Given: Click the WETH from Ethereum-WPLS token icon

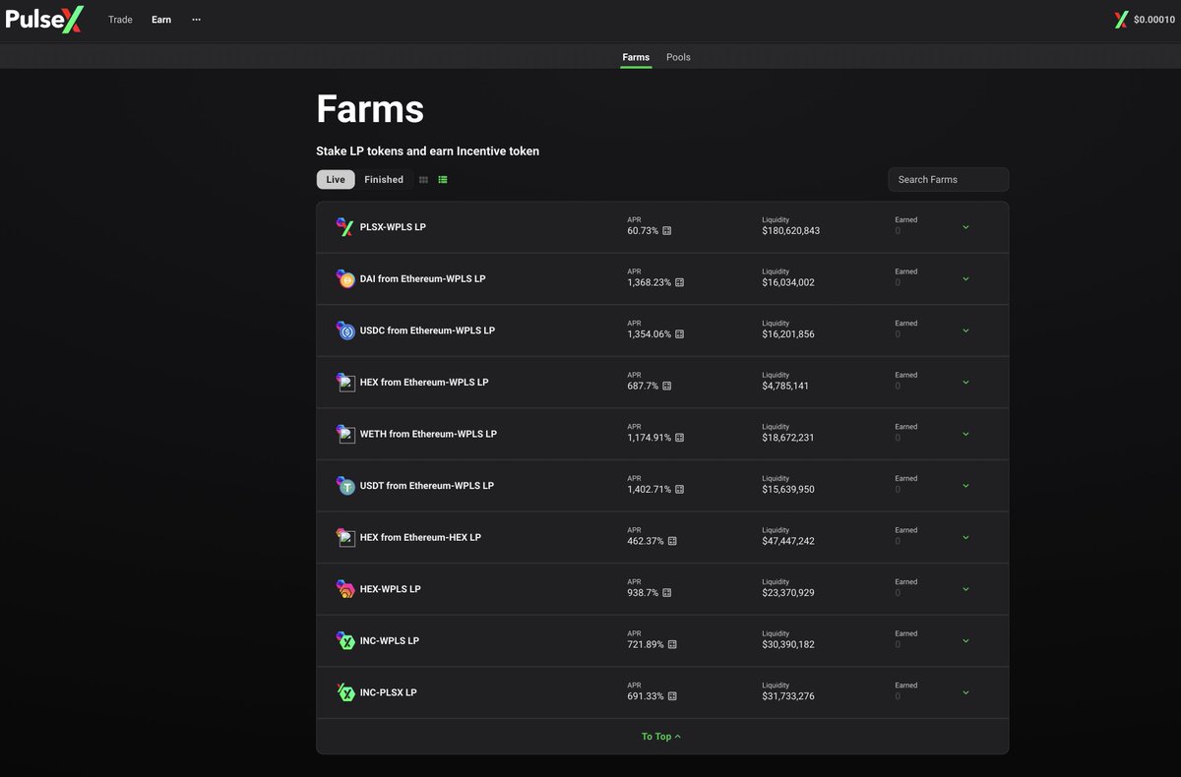Looking at the screenshot, I should [344, 434].
